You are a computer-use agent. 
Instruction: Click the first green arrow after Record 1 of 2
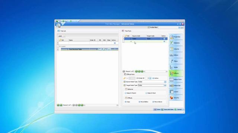point(136,71)
